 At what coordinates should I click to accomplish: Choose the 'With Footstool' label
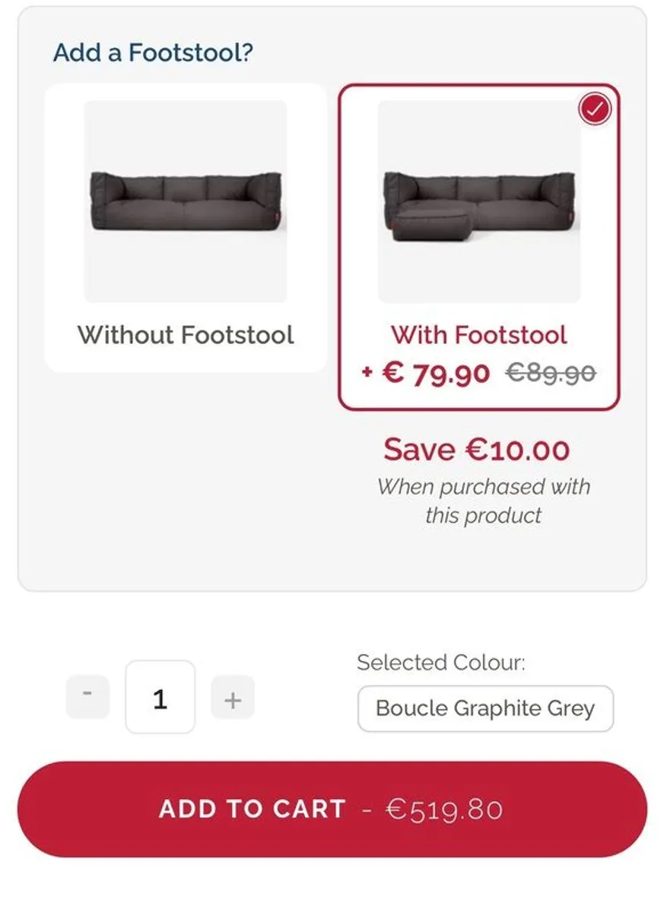coord(479,335)
